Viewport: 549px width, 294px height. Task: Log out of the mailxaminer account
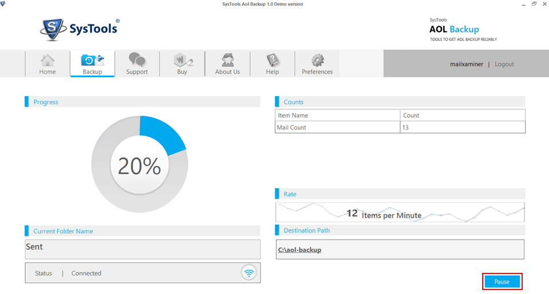pos(504,64)
